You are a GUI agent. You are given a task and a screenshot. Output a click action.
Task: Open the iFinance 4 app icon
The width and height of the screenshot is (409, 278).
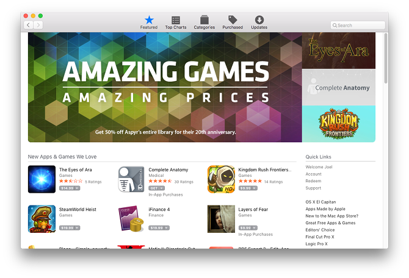tap(131, 219)
